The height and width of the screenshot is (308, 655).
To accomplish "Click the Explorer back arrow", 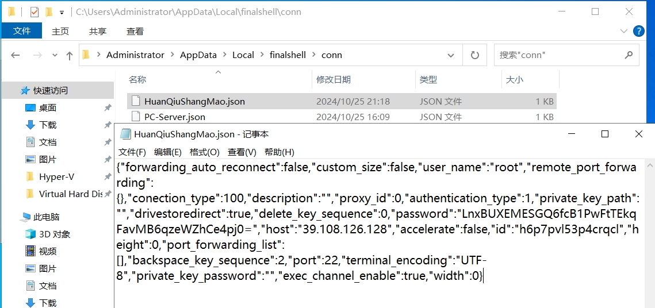I will 16,55.
